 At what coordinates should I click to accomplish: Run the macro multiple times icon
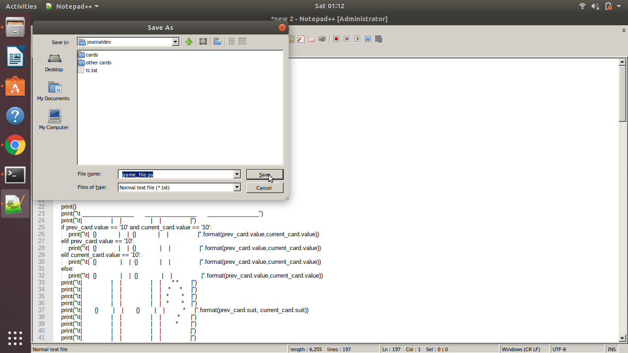pos(368,39)
